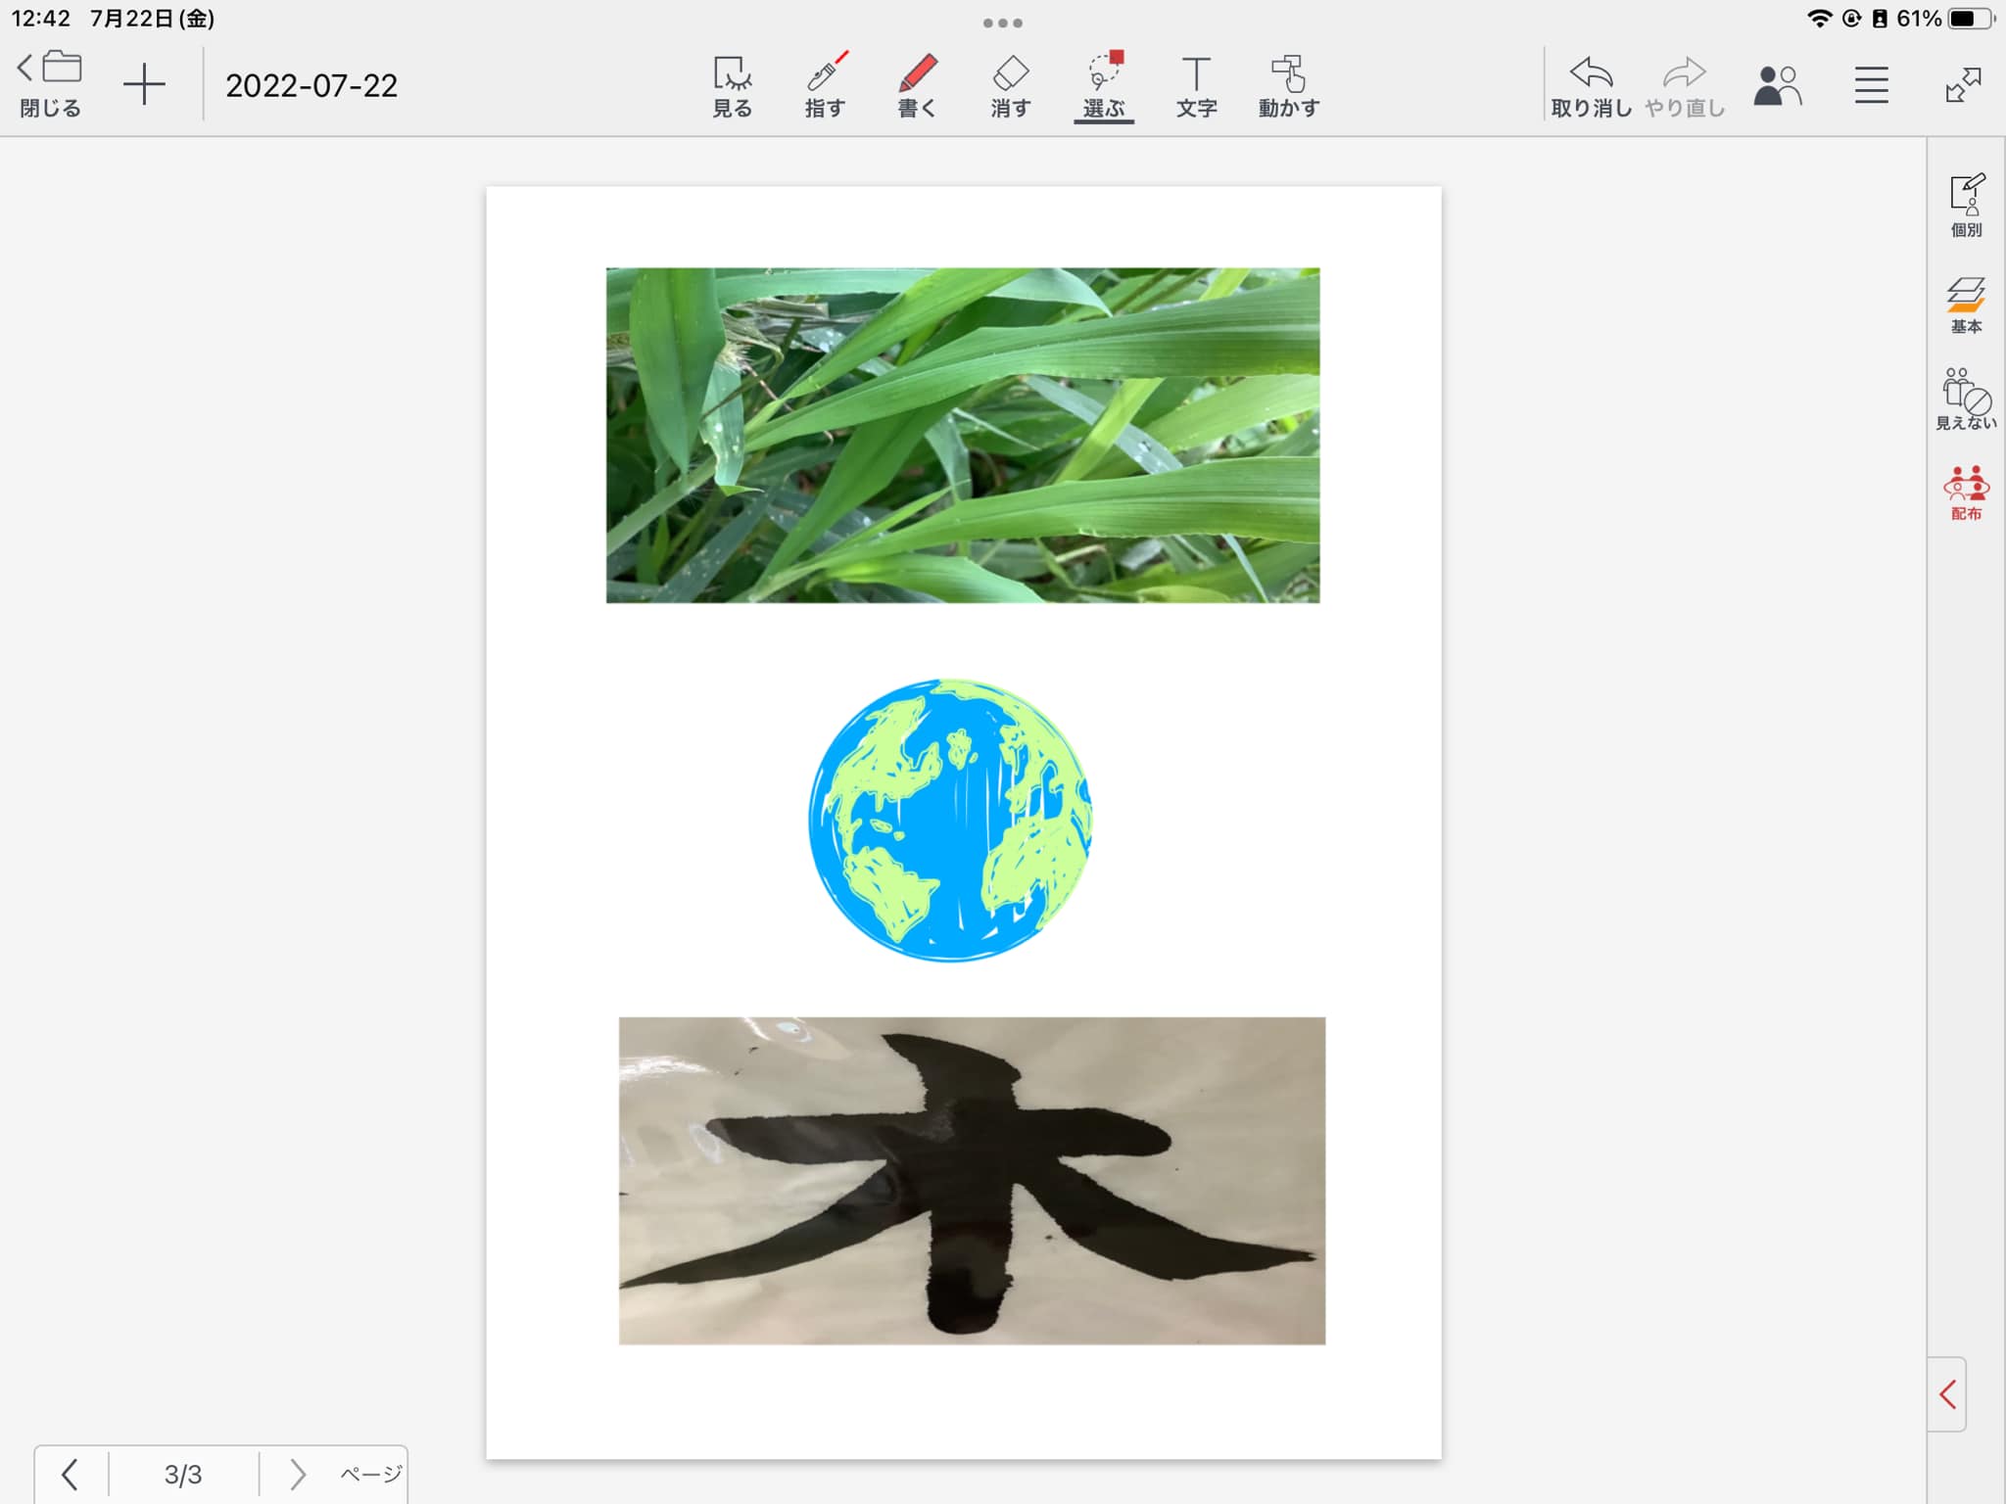2006x1504 pixels.
Task: Open the hamburger menu
Action: (1871, 86)
